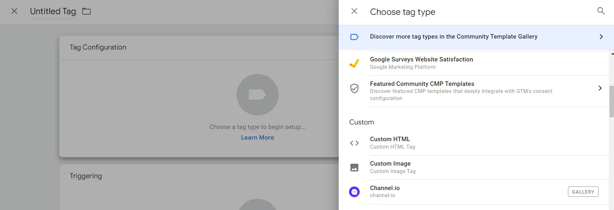Image resolution: width=614 pixels, height=210 pixels.
Task: Click the tag placeholder circle in Tag Configuration
Action: (x=257, y=95)
